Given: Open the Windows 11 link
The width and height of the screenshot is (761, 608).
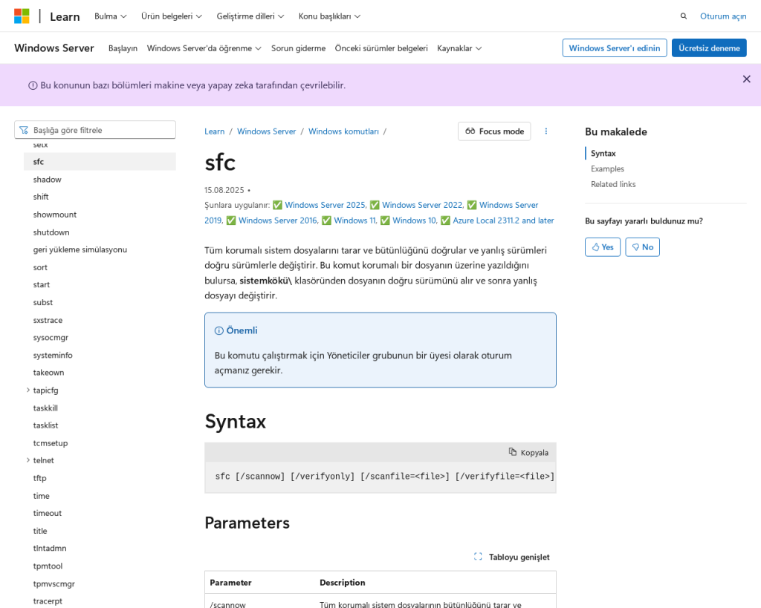Looking at the screenshot, I should click(x=355, y=220).
